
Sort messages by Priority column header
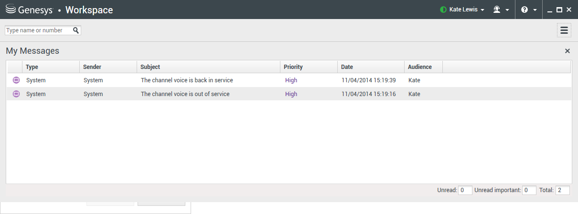(293, 67)
